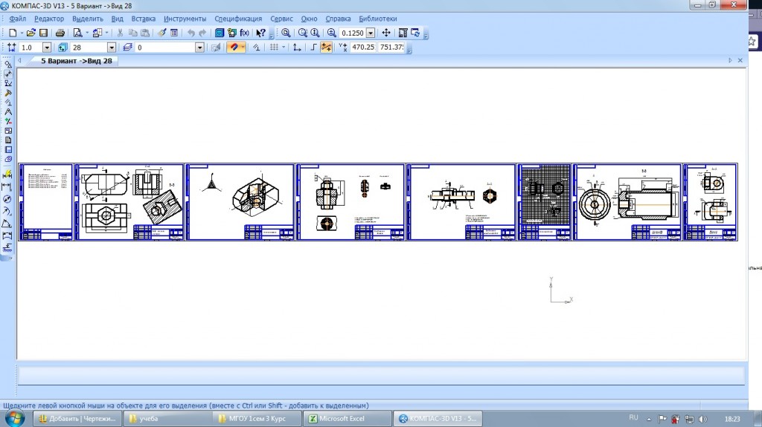Open the Designations panel in left toolbar
This screenshot has height=427, width=762.
point(7,83)
